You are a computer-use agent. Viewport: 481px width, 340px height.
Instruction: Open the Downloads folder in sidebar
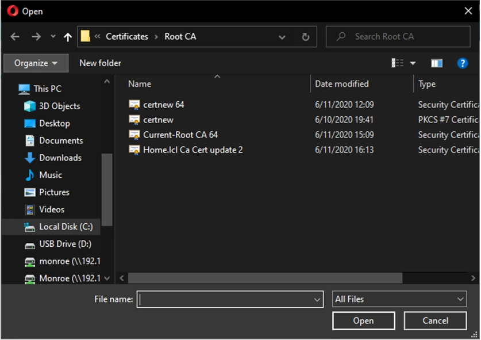tap(60, 158)
